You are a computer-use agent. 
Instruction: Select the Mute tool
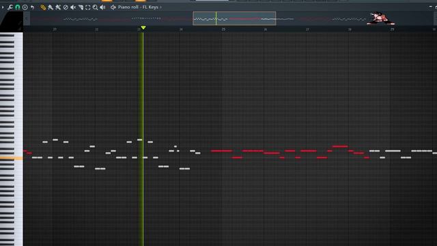(x=73, y=8)
